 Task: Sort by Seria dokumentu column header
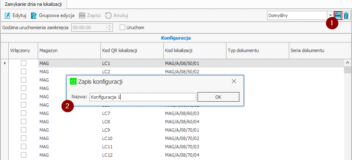[320, 50]
